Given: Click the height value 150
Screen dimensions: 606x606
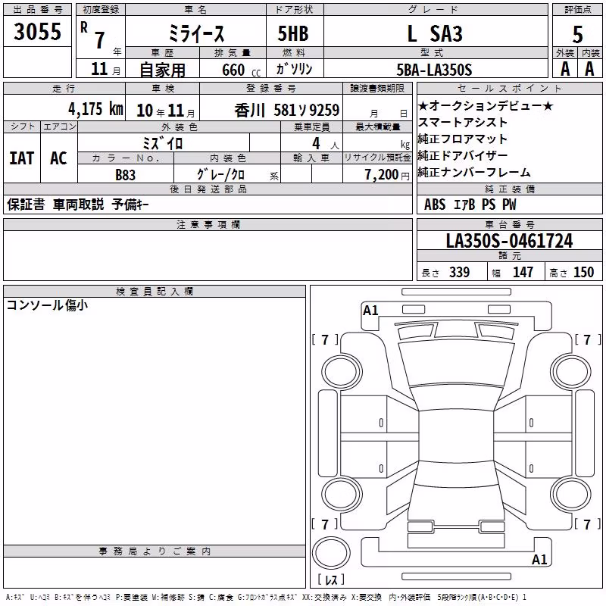Looking at the screenshot, I should coord(583,272).
